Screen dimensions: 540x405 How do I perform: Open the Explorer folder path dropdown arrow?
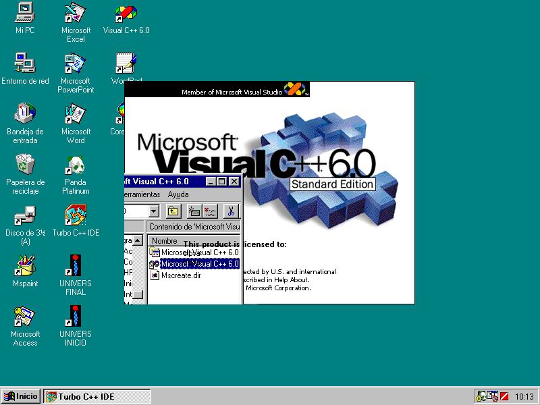click(x=154, y=211)
